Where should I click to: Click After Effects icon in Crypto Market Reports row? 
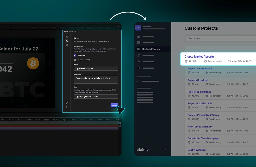pos(230,61)
